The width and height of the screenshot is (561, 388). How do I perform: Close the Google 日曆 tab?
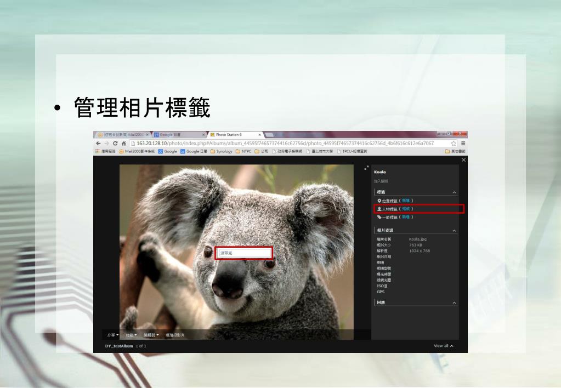click(203, 135)
